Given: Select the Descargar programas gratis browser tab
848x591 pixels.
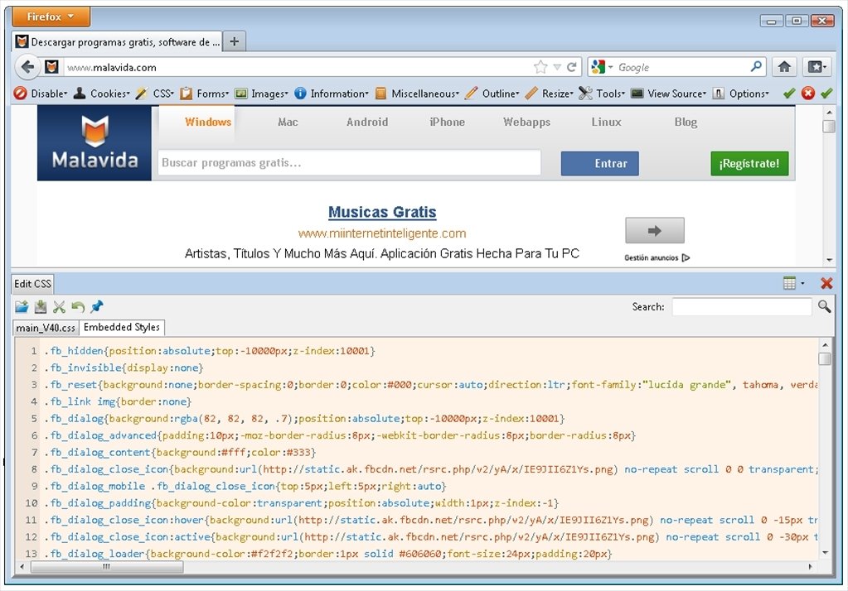Looking at the screenshot, I should coord(117,41).
